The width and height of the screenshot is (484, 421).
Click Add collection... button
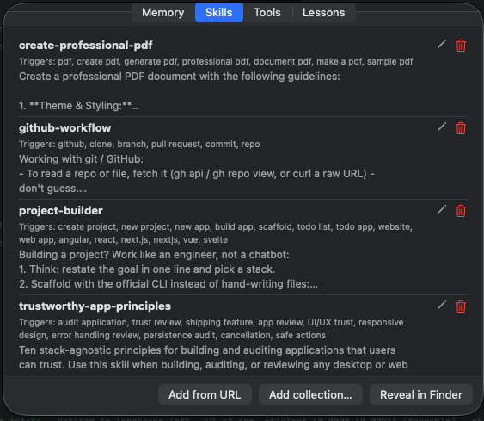pos(310,394)
